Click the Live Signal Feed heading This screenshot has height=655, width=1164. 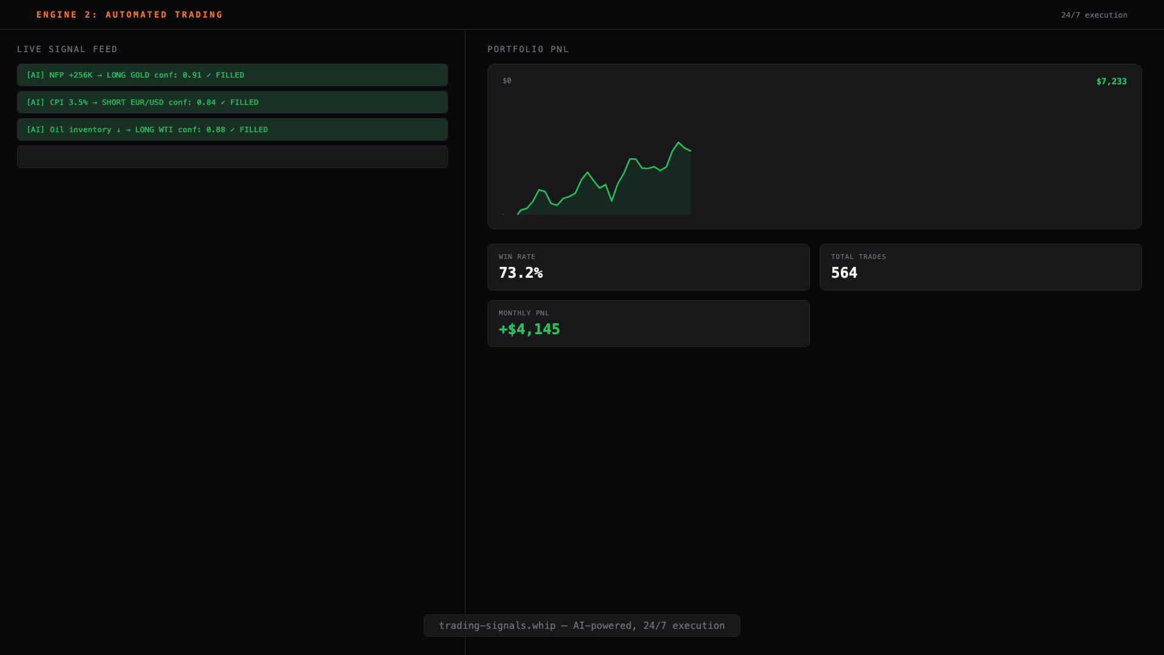coord(67,49)
